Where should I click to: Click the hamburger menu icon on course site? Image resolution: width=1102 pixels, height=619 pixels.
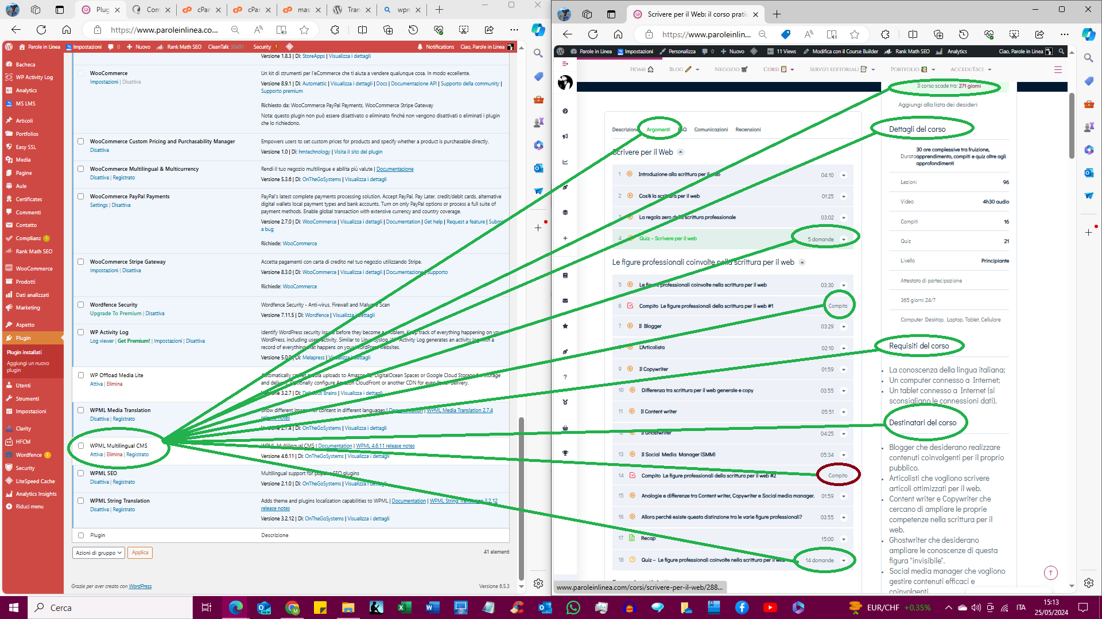1058,69
